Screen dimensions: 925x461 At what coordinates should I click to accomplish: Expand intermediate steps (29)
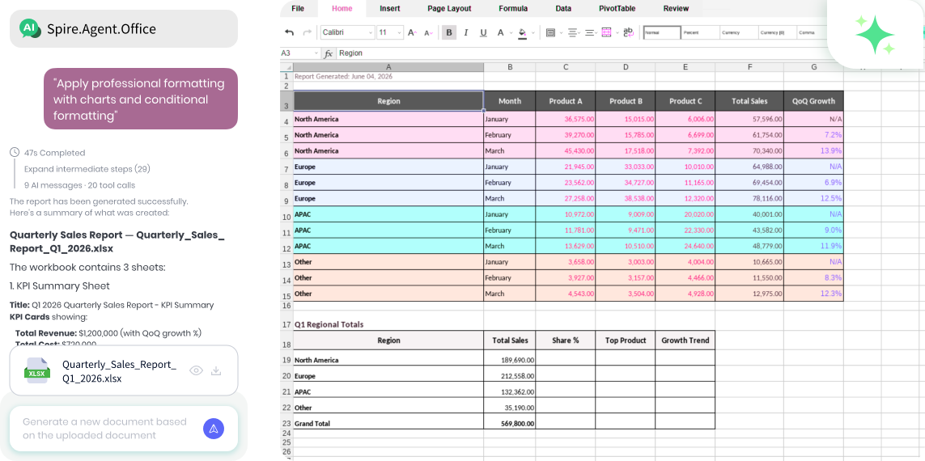87,169
